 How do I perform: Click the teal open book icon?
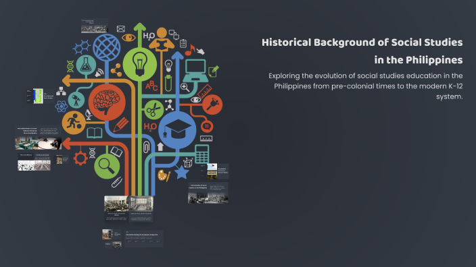pyautogui.click(x=95, y=133)
